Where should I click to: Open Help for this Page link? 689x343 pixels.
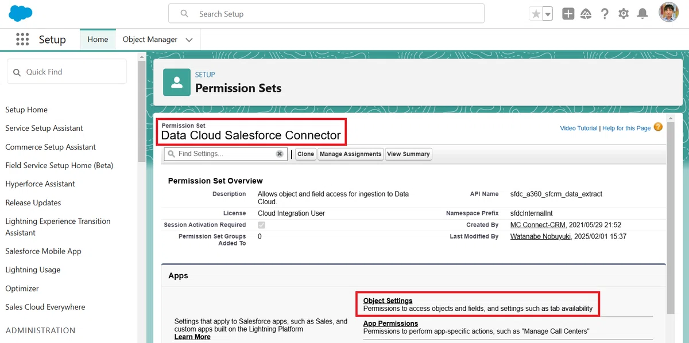[x=626, y=128]
